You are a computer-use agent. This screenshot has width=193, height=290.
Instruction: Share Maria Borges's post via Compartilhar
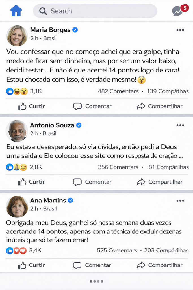pyautogui.click(x=160, y=106)
